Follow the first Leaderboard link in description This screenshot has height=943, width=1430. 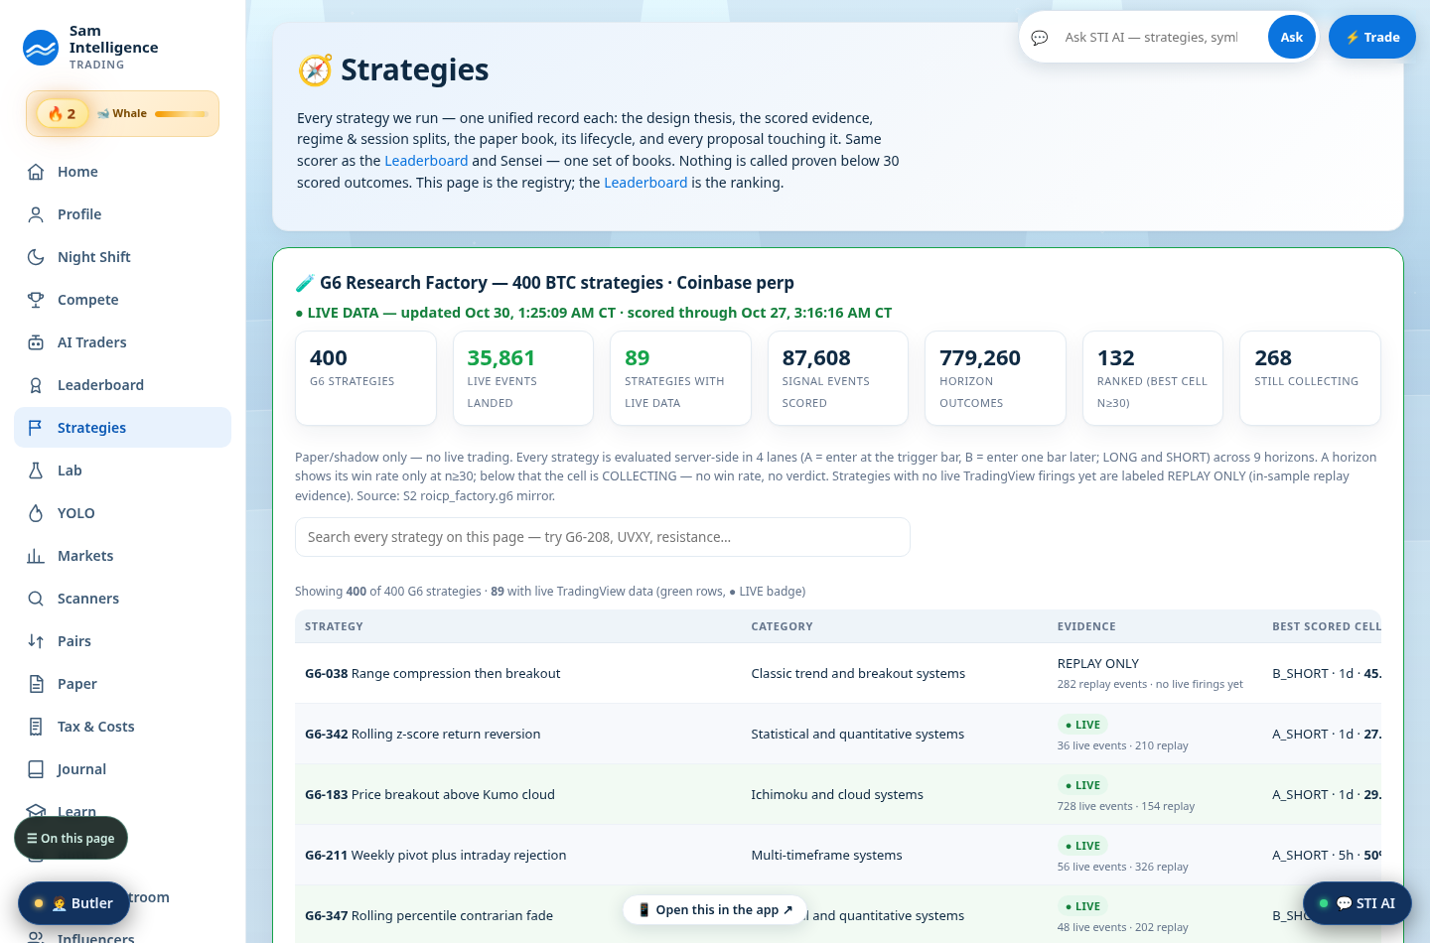tap(426, 161)
